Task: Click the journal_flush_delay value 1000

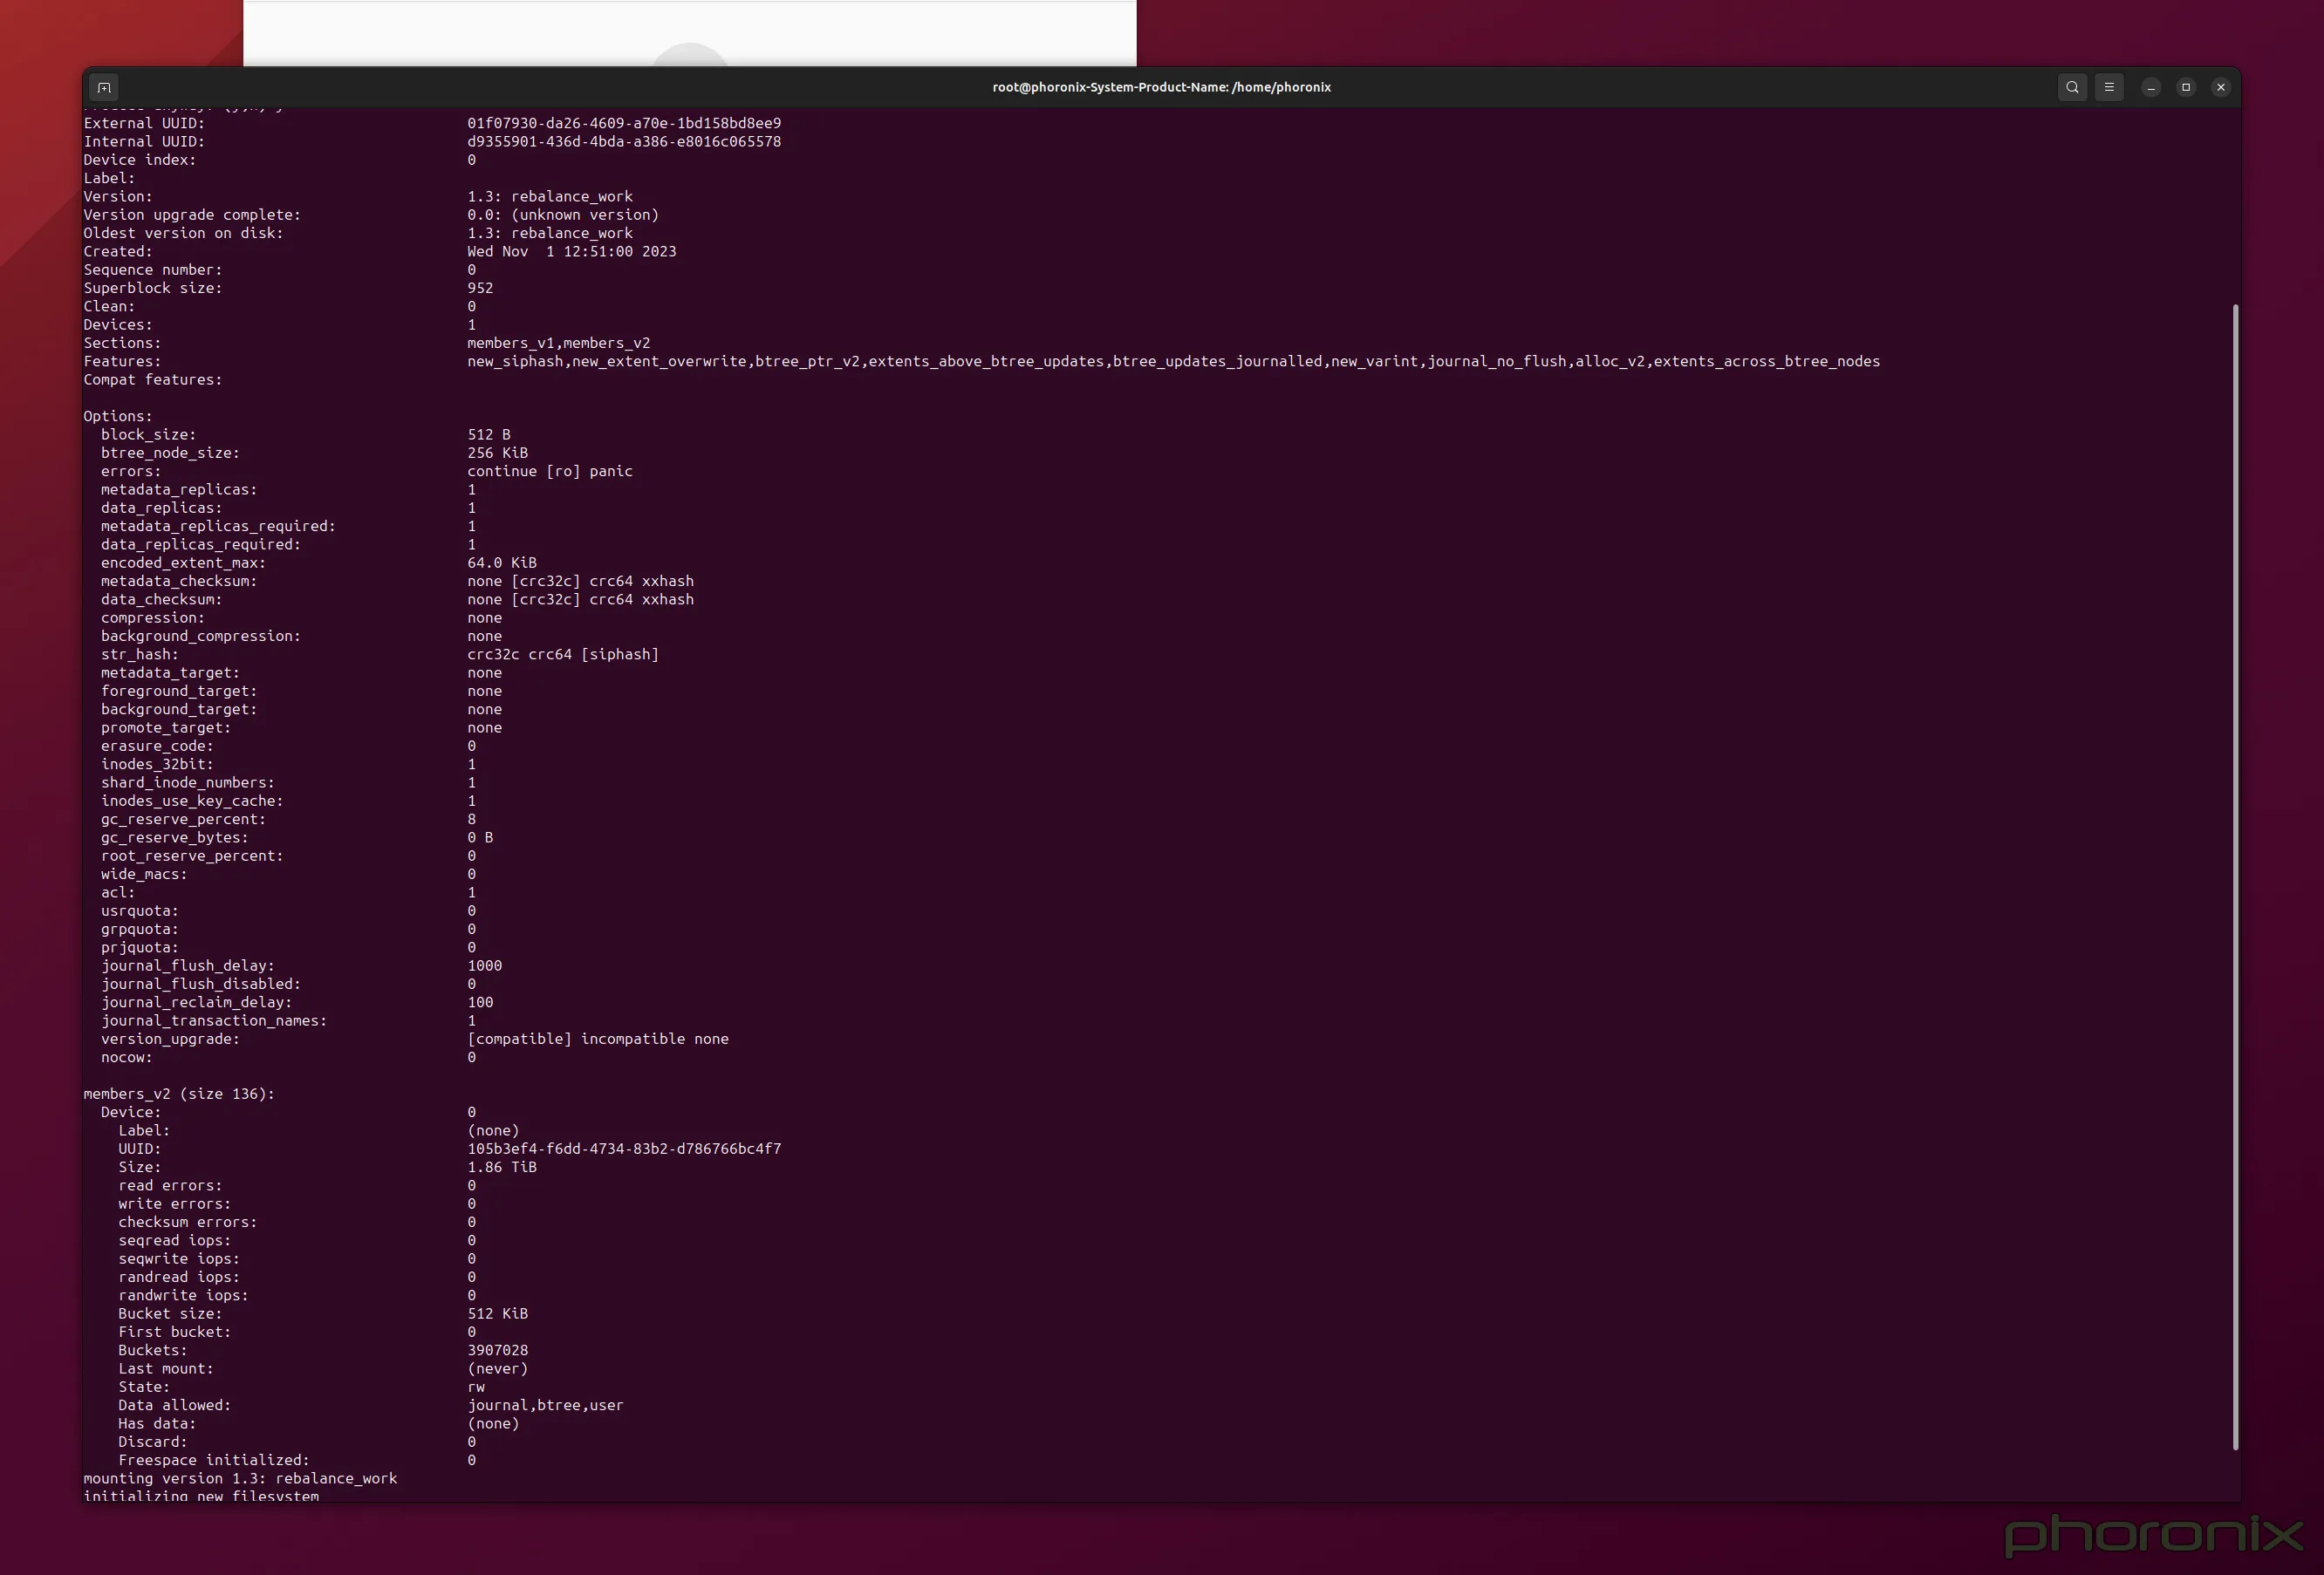Action: point(485,965)
